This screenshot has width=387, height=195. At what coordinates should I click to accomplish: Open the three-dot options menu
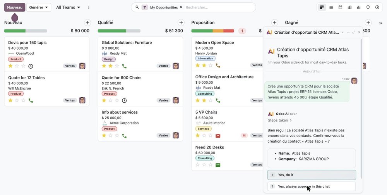point(89,7)
